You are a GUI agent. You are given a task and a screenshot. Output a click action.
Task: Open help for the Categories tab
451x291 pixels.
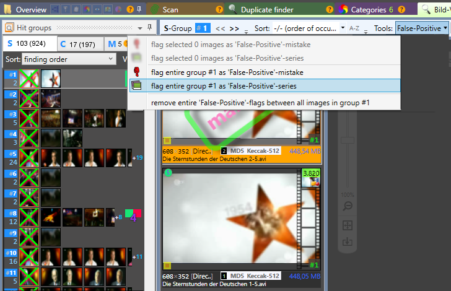(401, 9)
